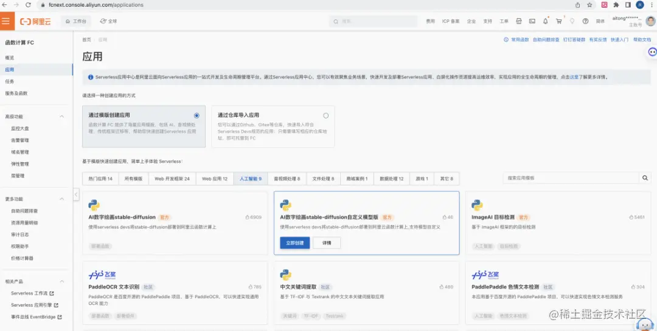Image resolution: width=657 pixels, height=331 pixels.
Task: Open the Cloud Shell terminal icon
Action: click(x=532, y=21)
